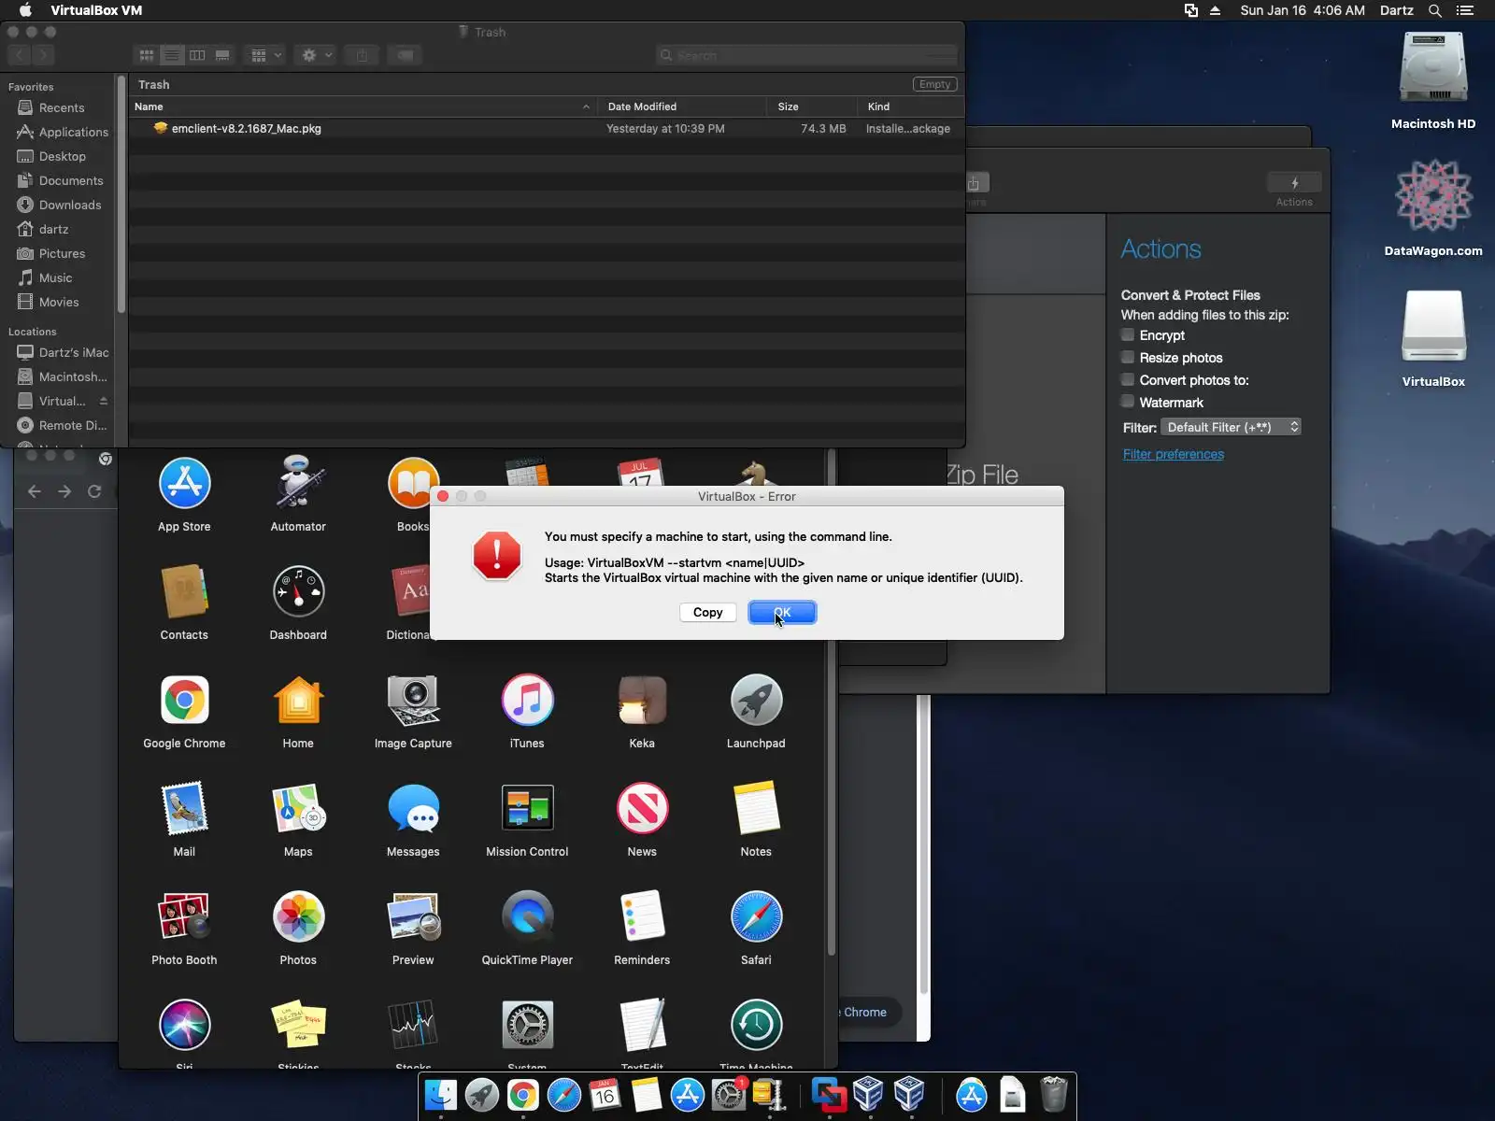Click the Finder icon in the Dock
Image resolution: width=1495 pixels, height=1121 pixels.
(441, 1095)
